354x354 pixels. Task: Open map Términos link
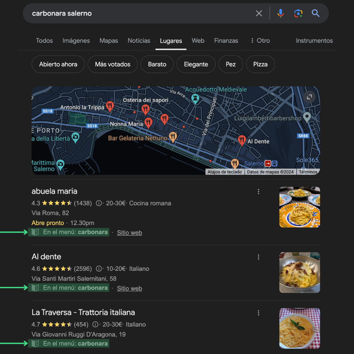[308, 172]
